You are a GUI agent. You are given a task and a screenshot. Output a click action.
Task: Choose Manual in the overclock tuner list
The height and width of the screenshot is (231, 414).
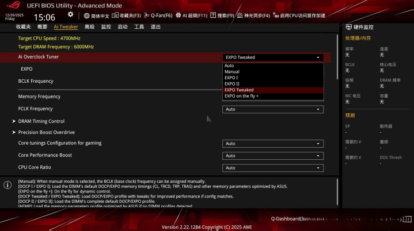coord(273,72)
